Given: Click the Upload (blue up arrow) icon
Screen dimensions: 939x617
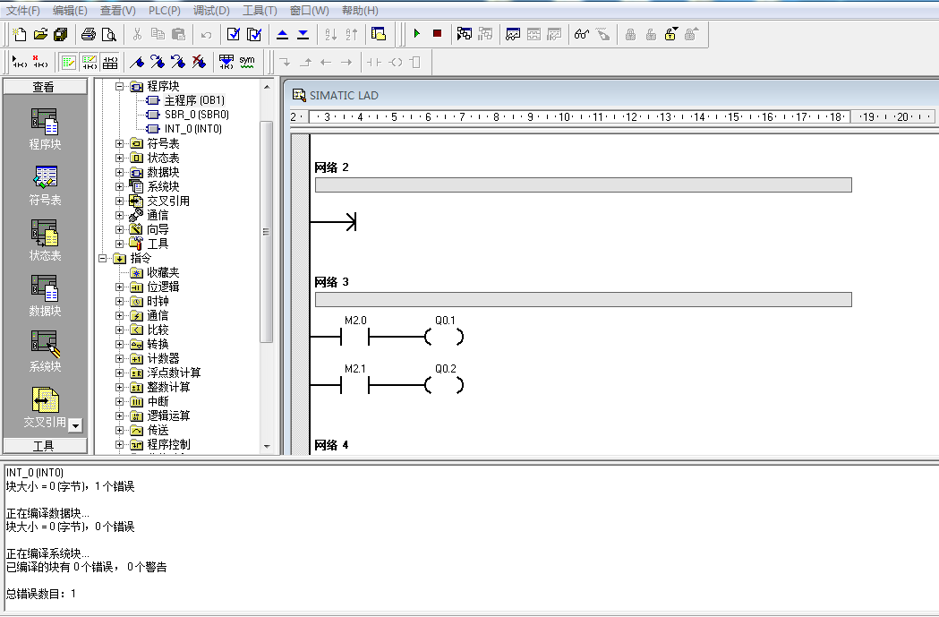Looking at the screenshot, I should coord(282,34).
